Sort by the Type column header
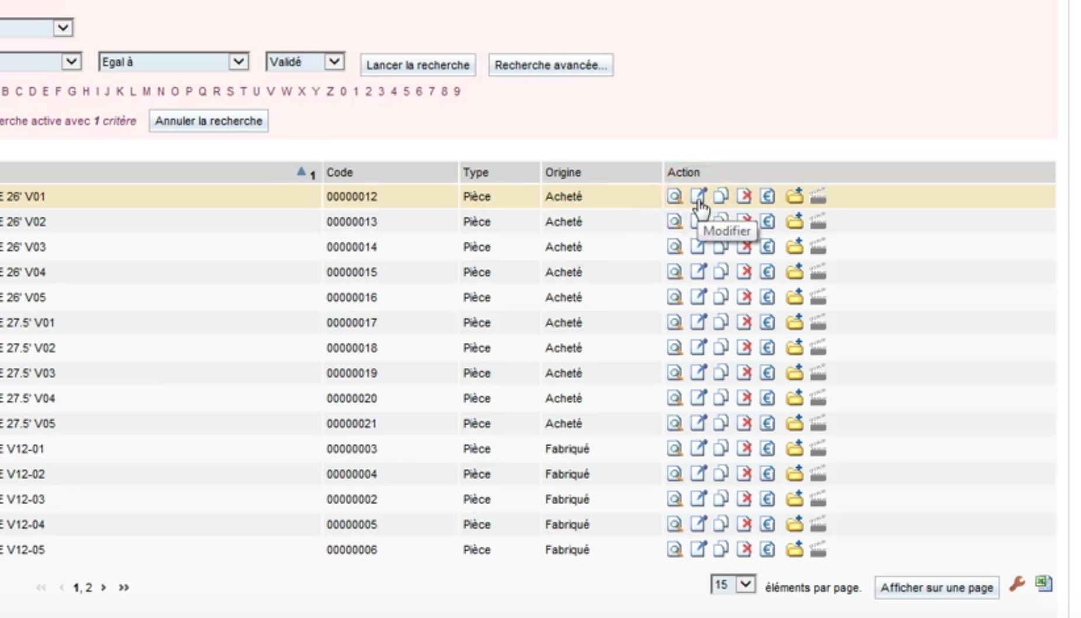This screenshot has height=618, width=1081. (475, 172)
